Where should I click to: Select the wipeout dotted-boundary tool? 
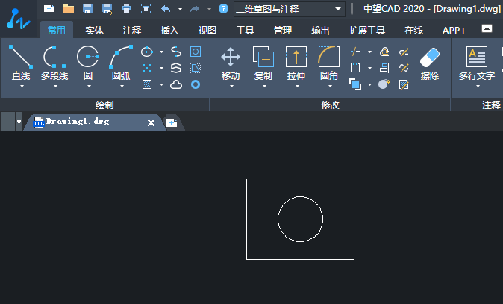point(196,68)
